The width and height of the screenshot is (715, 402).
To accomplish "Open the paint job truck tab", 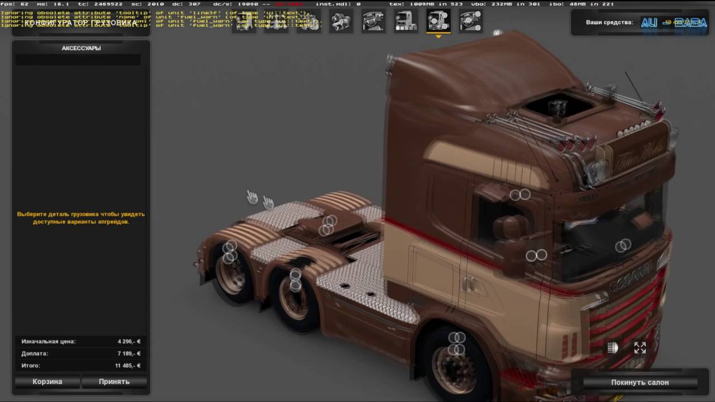I will 406,22.
